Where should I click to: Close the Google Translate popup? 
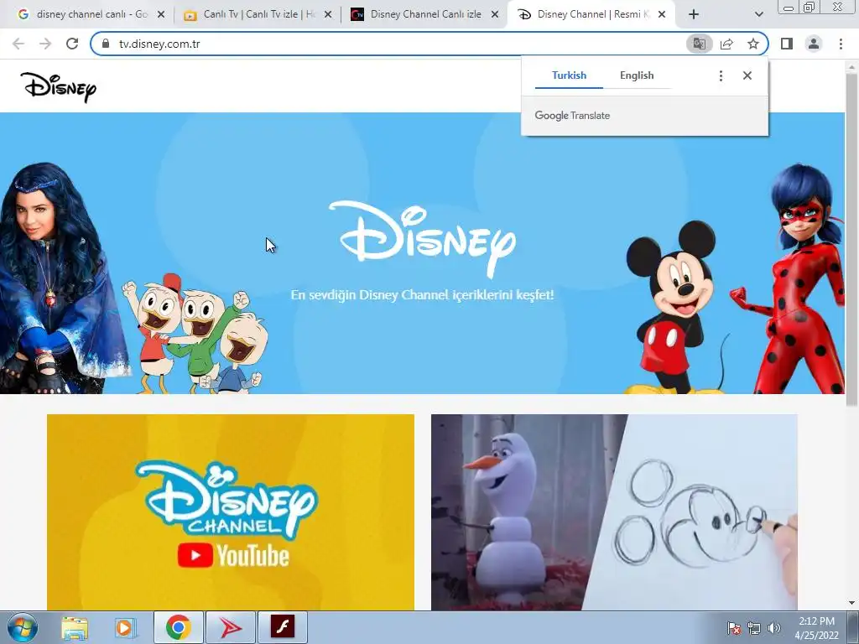[747, 75]
